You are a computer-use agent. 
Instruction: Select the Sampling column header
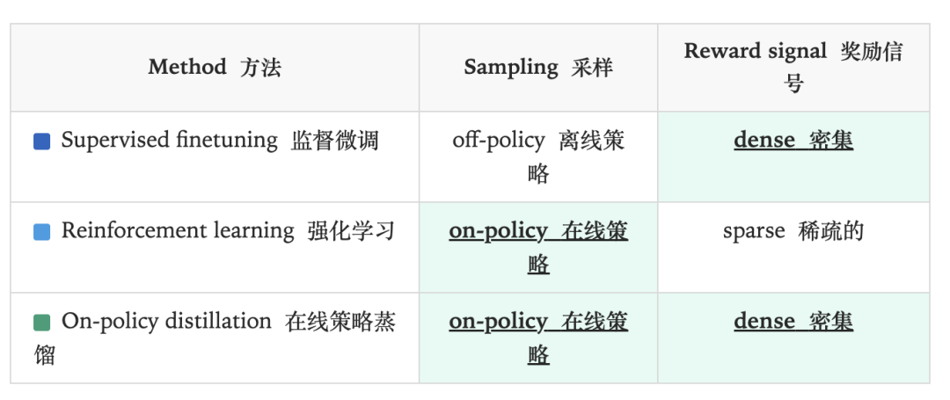(537, 68)
